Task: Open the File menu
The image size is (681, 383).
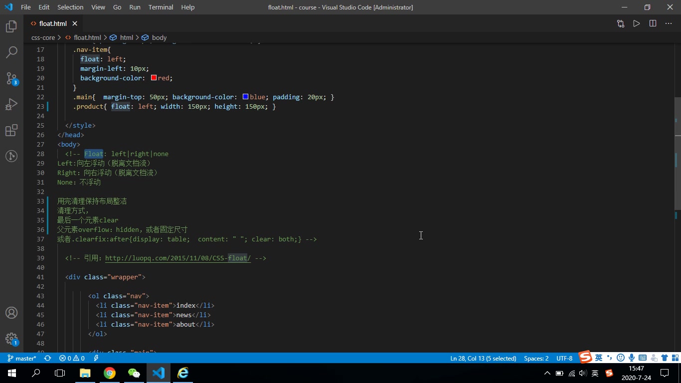Action: (x=26, y=7)
